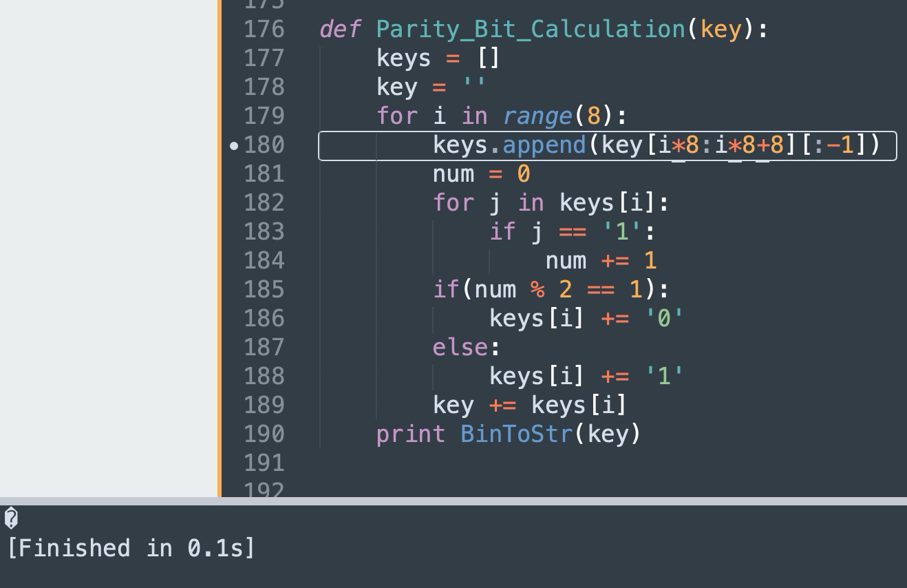The height and width of the screenshot is (588, 907).
Task: Place cursor on range keyword in line 179
Action: point(537,116)
